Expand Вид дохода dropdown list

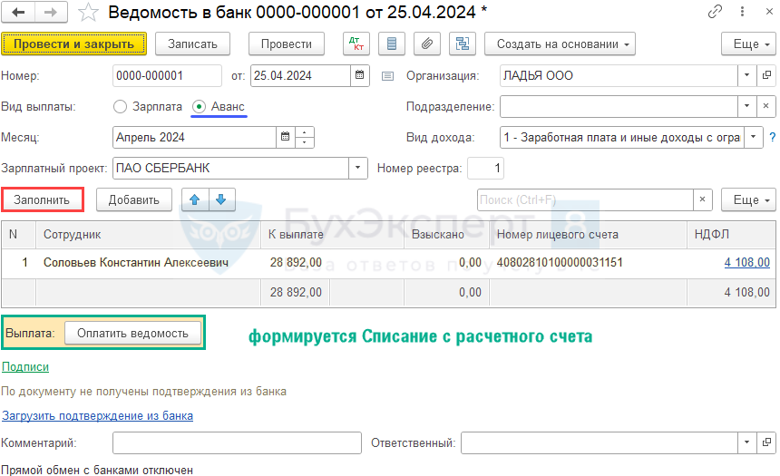[753, 137]
